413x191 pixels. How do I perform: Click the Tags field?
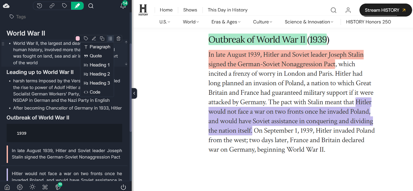point(18,17)
